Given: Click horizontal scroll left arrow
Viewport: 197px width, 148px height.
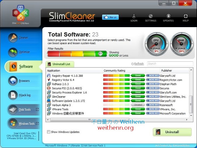Looking at the screenshot, I should tap(48, 120).
